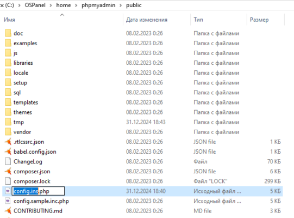Viewport: 294px width, 218px height.
Task: Select the themes folder name
Action: tap(23, 112)
